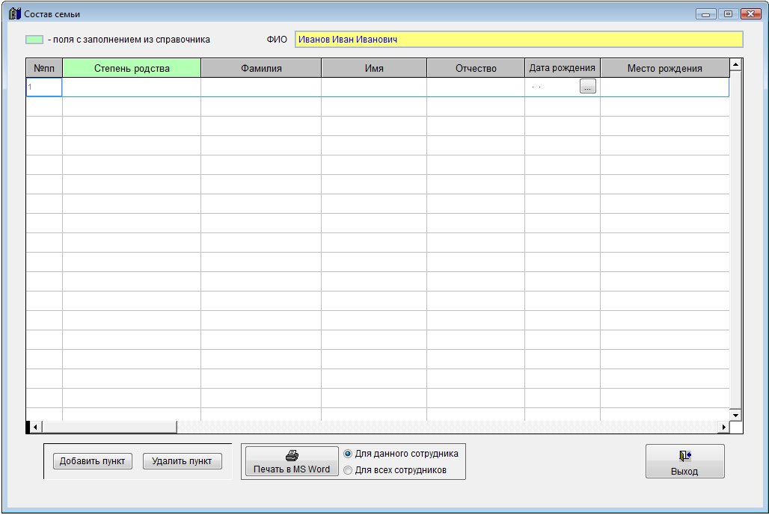Click the ФИО field with Иванов Иван Иванович
Screen dimensions: 769x515
[x=519, y=39]
